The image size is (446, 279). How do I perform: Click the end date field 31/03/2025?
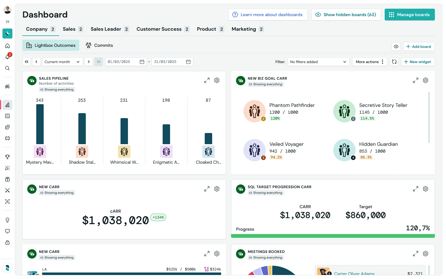[x=172, y=62]
